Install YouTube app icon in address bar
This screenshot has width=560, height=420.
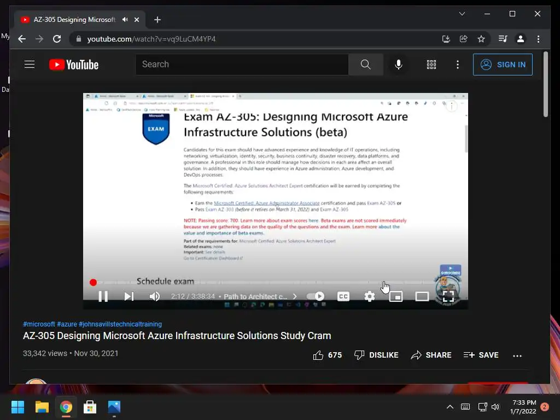[x=446, y=39]
